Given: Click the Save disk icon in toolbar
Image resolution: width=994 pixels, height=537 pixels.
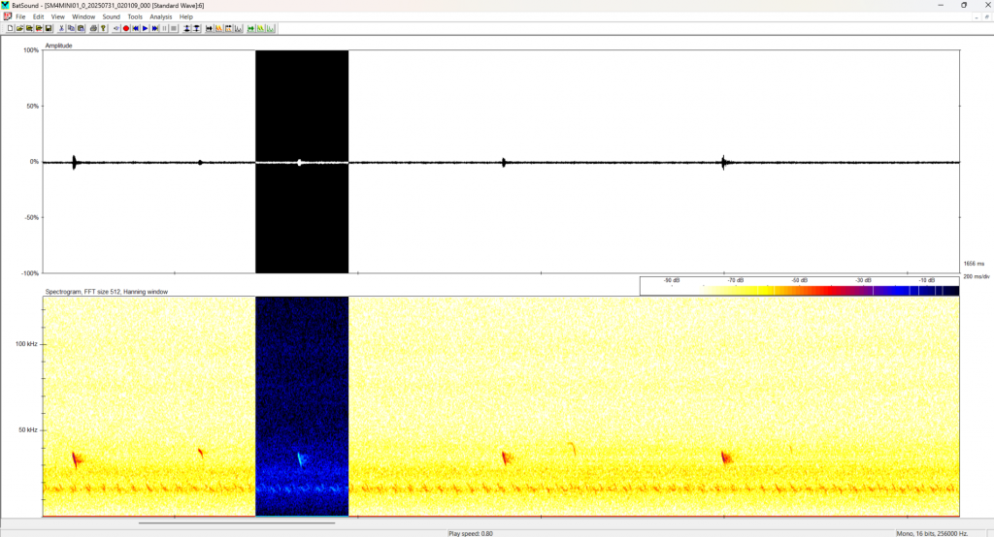Looking at the screenshot, I should pyautogui.click(x=49, y=28).
